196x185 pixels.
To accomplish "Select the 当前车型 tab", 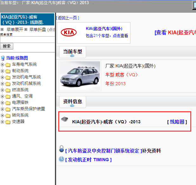I will (73, 52).
